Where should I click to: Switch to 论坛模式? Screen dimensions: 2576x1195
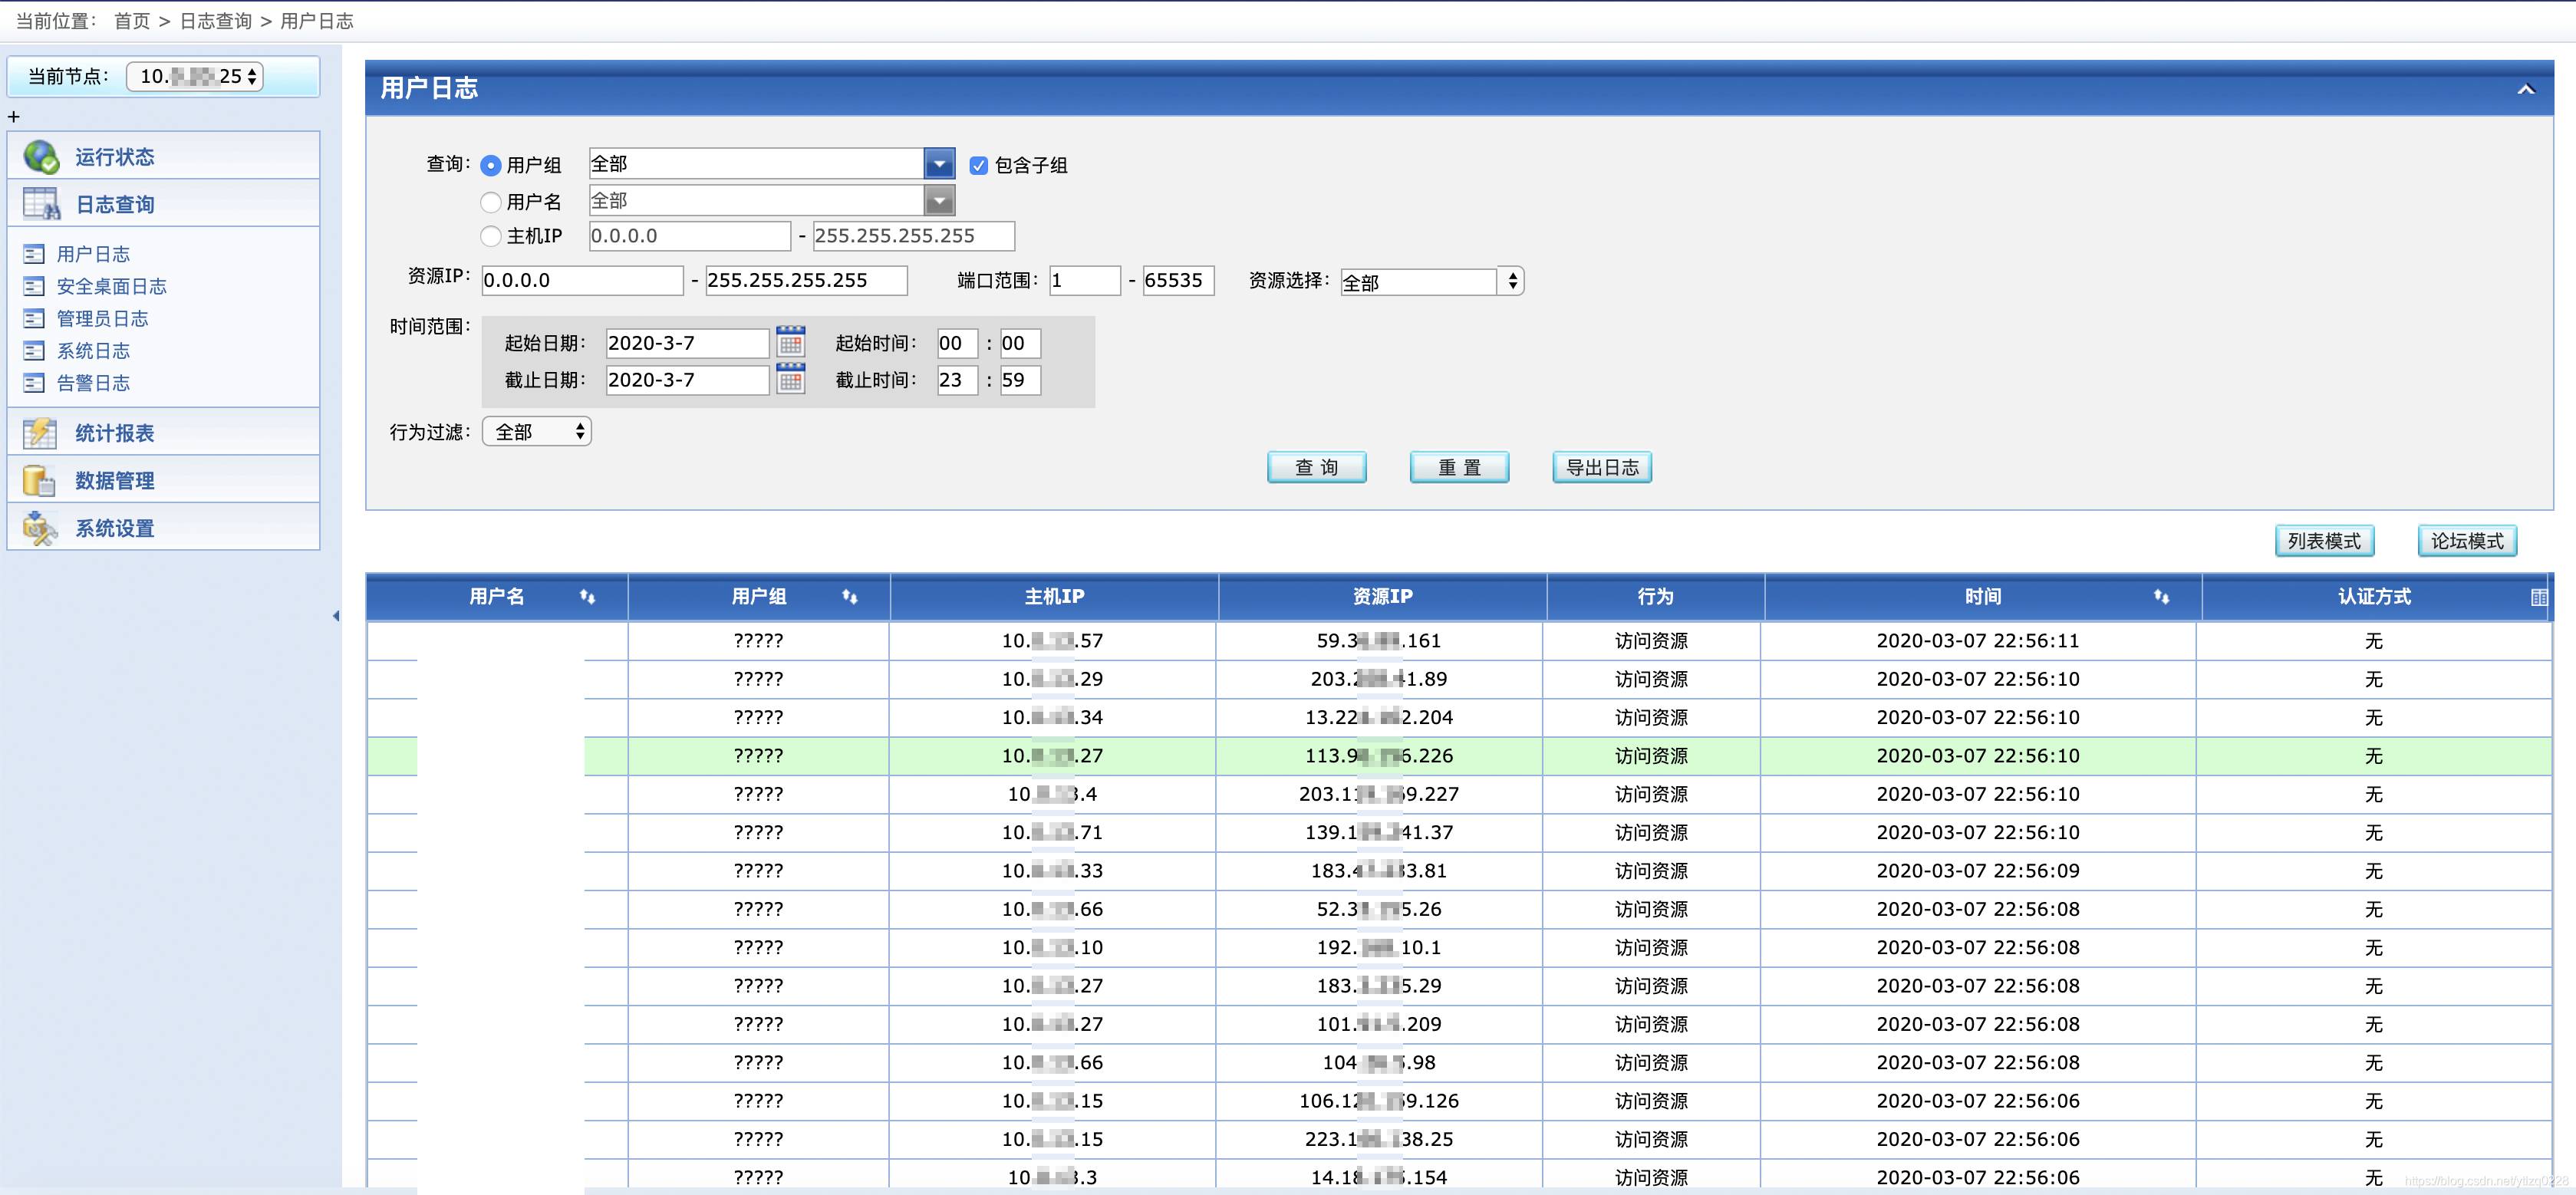coord(2467,540)
